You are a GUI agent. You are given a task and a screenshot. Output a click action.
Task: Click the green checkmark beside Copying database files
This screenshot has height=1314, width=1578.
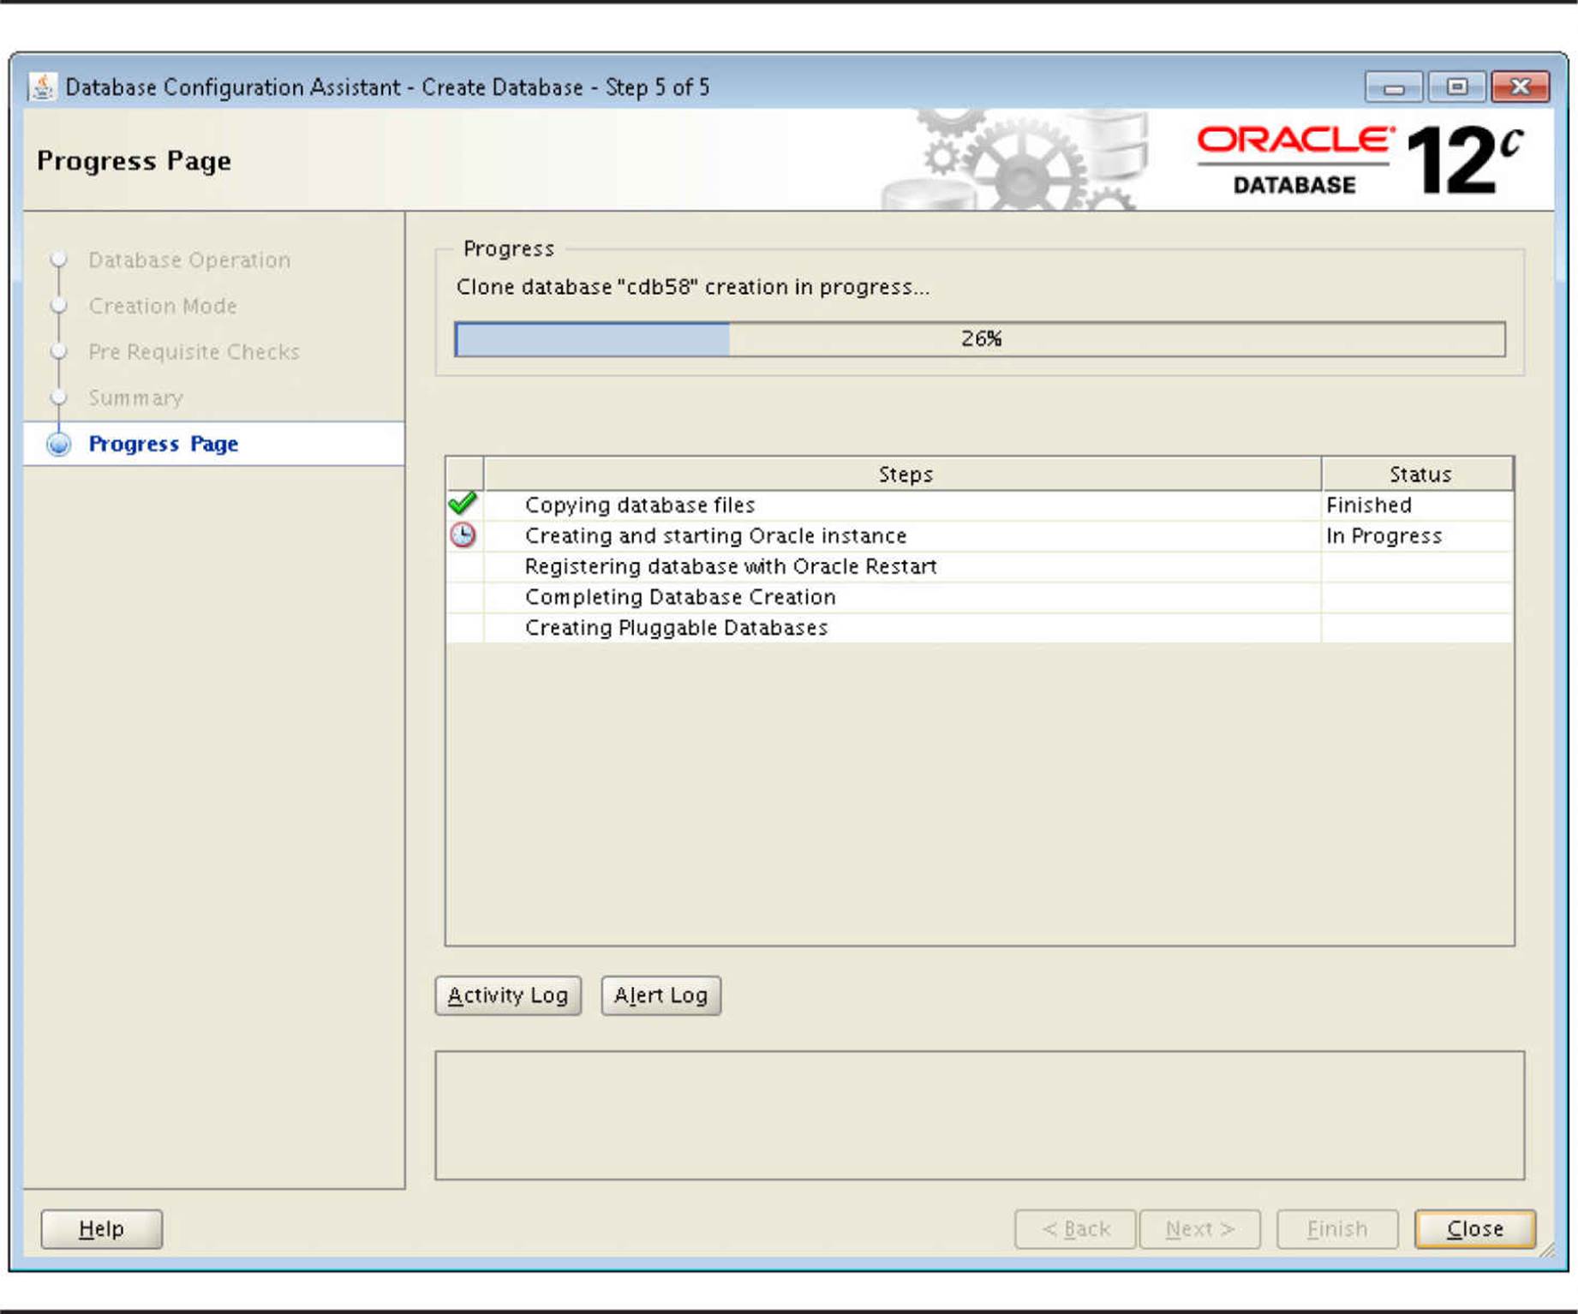pos(463,503)
